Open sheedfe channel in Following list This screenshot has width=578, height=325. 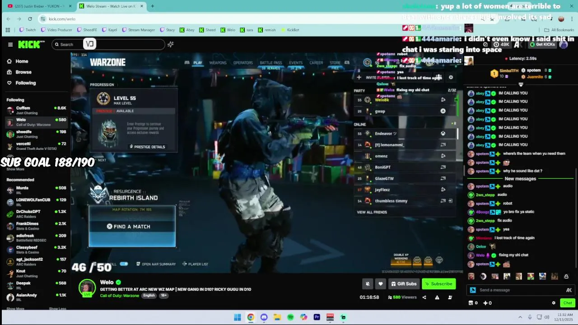pos(36,134)
